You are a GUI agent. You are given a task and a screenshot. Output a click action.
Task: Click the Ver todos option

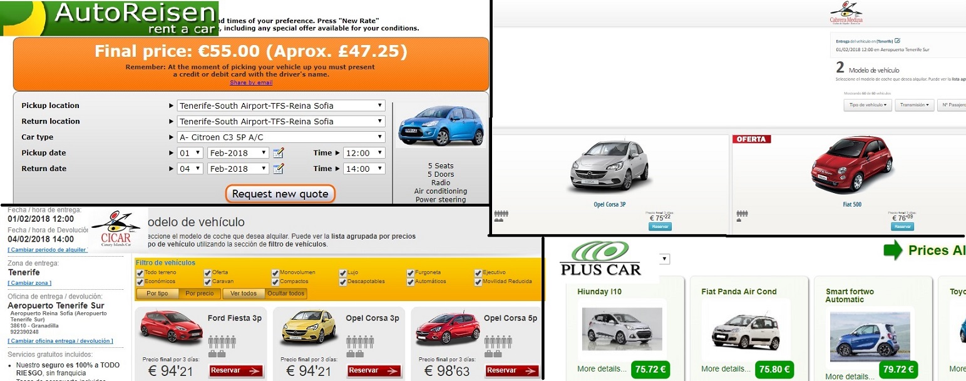244,294
